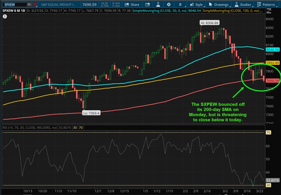281x195 pixels.
Task: Click the drawing set icon above the price axis
Action: tap(269, 11)
